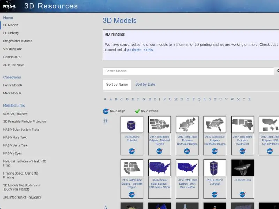Open the 1RU Generic CubeSat thumbnail
The image size is (279, 209).
(x=132, y=124)
